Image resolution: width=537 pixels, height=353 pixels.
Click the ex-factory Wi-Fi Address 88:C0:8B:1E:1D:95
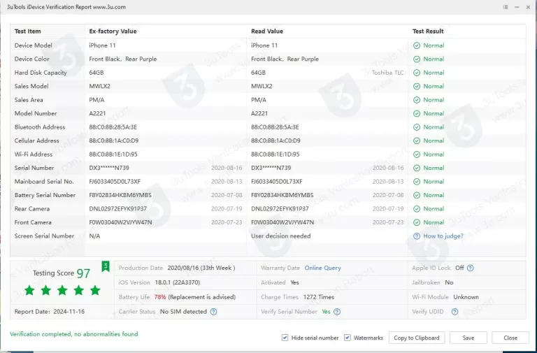[113, 154]
